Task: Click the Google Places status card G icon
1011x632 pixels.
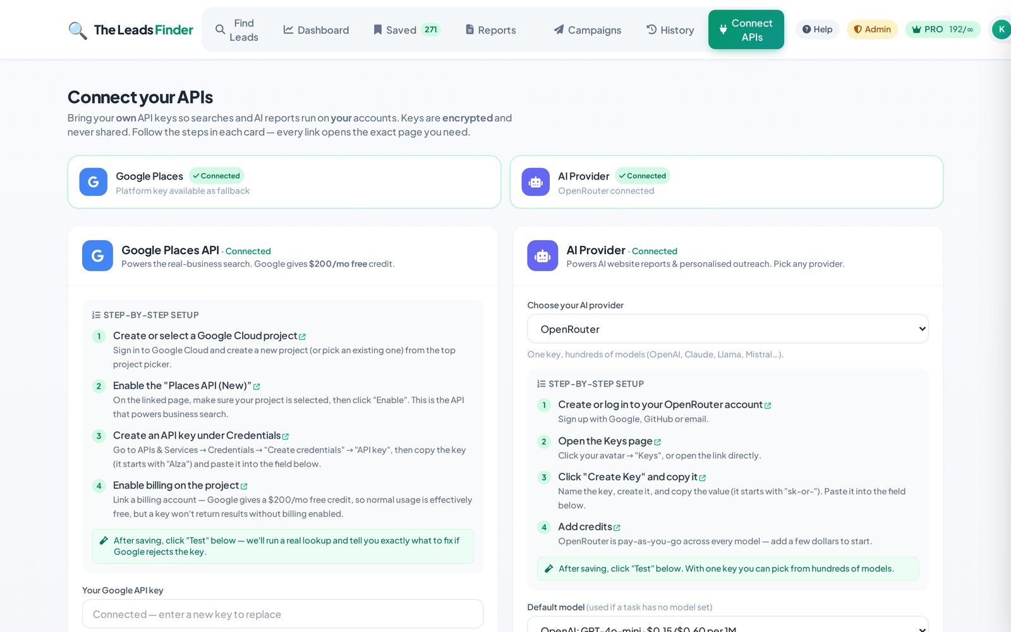Action: pyautogui.click(x=93, y=182)
